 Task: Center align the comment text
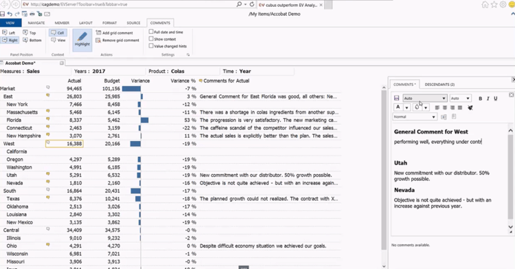(445, 107)
